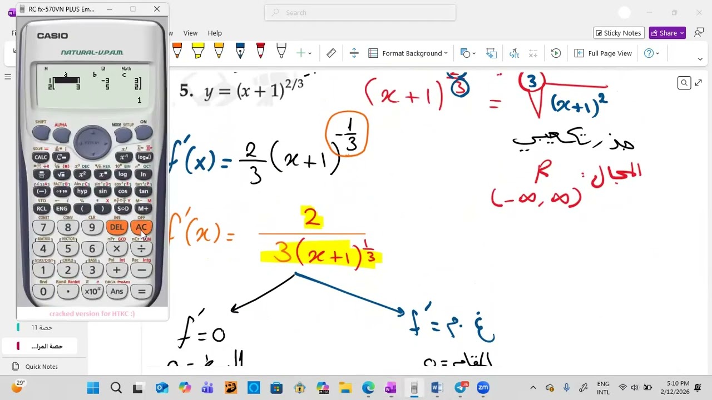This screenshot has height=400, width=712.
Task: Click calculator division key
Action: (141, 249)
